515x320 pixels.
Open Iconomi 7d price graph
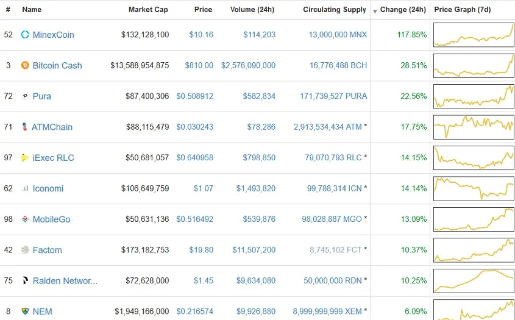pyautogui.click(x=474, y=188)
